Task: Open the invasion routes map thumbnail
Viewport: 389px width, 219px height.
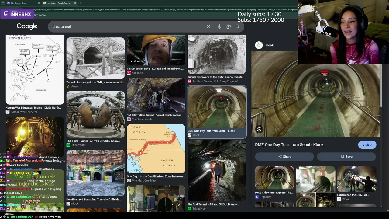Action: (35, 69)
